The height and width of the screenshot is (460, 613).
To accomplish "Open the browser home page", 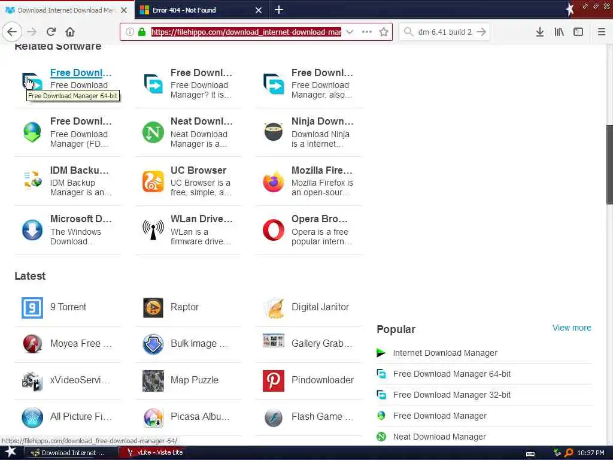I will click(70, 32).
